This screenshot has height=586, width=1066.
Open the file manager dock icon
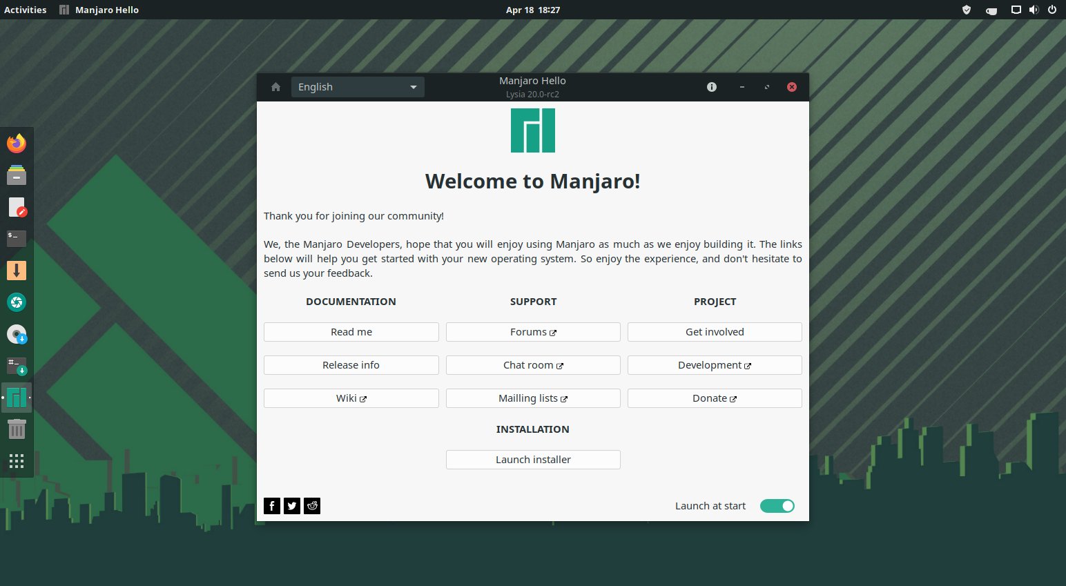pyautogui.click(x=17, y=175)
